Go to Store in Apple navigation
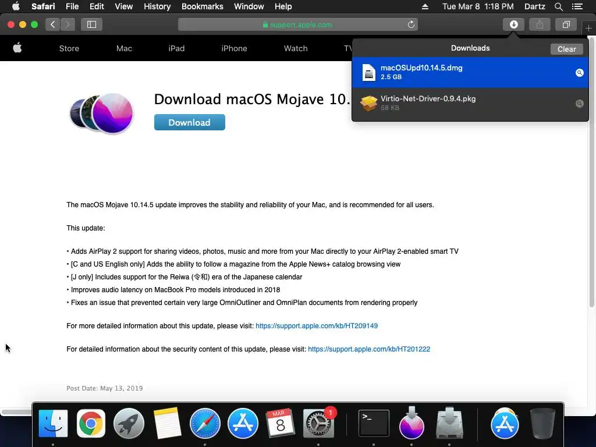This screenshot has width=596, height=447. [69, 48]
